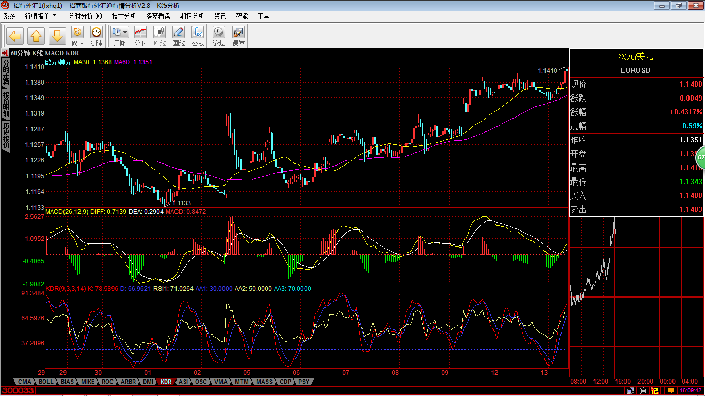This screenshot has width=705, height=396.
Task: Click the left arrow navigation icon
Action: tap(15, 36)
